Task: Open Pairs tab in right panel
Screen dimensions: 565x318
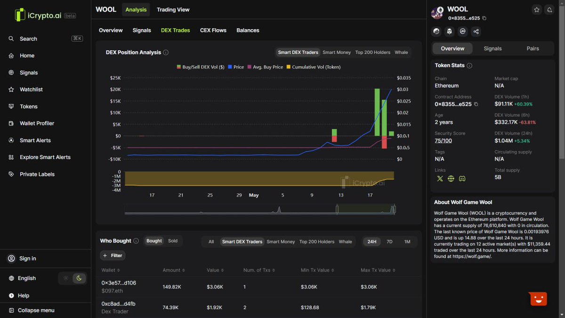Action: pos(533,49)
